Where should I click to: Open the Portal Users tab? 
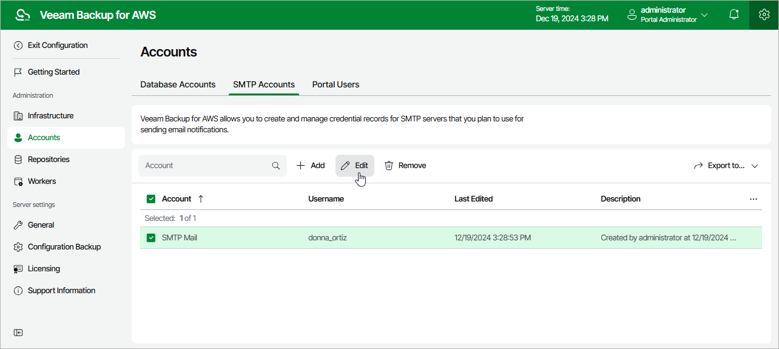click(336, 84)
